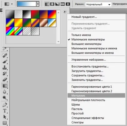
Task: Pick the foreground-to-transparent gradient swatch
Action: point(19,14)
